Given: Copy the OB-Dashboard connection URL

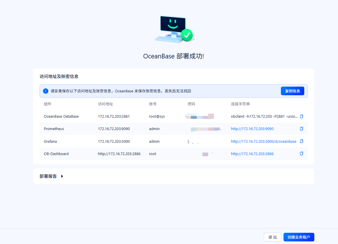Looking at the screenshot, I should [302, 154].
